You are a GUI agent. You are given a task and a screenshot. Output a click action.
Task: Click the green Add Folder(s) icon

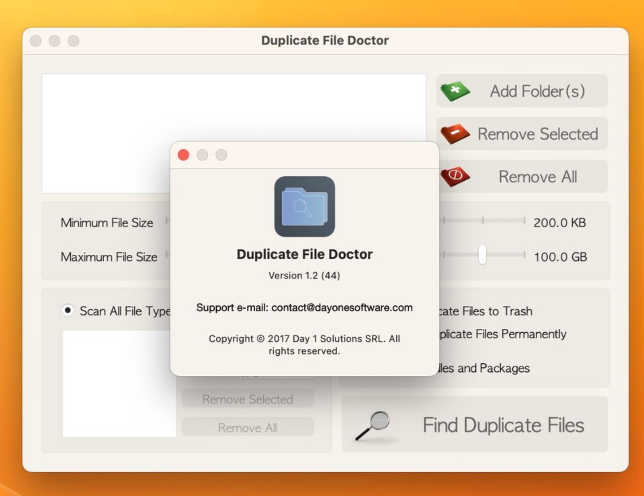[x=455, y=91]
